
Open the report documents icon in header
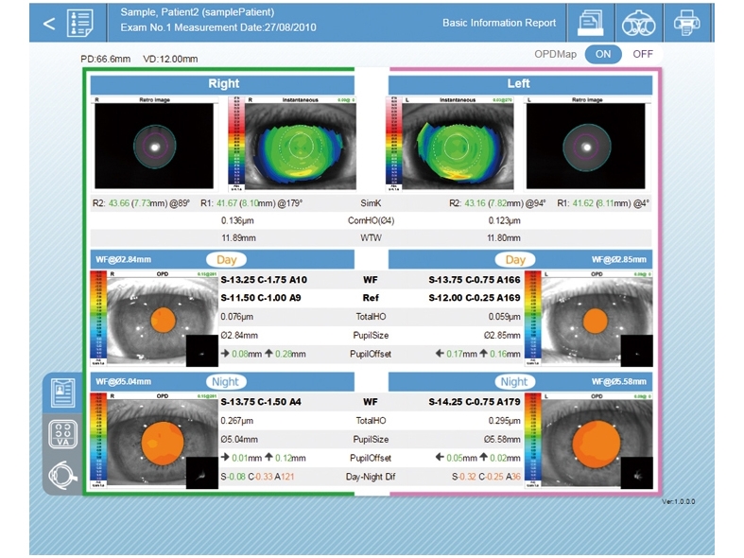(590, 24)
